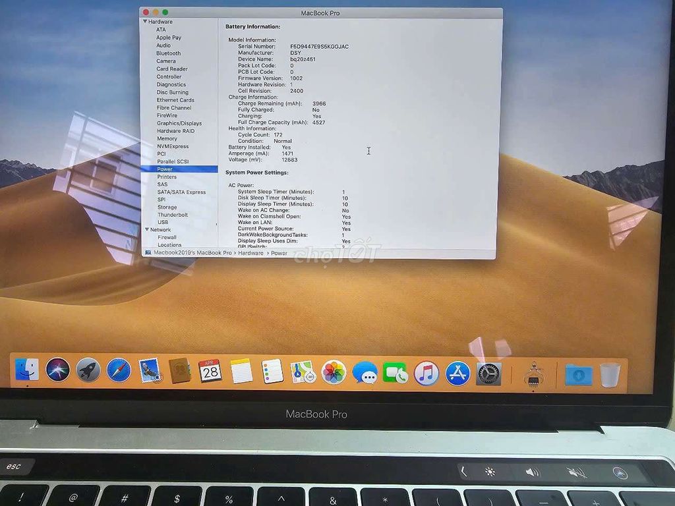This screenshot has height=506, width=675.
Task: Tap brightness icon on Touch Bar
Action: coord(490,472)
